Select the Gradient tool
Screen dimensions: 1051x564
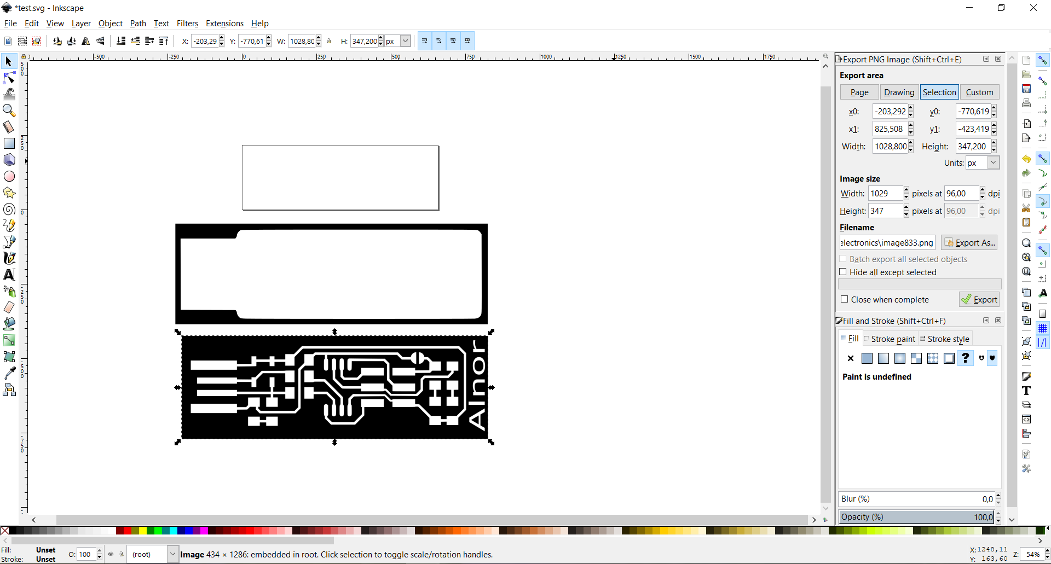[9, 340]
